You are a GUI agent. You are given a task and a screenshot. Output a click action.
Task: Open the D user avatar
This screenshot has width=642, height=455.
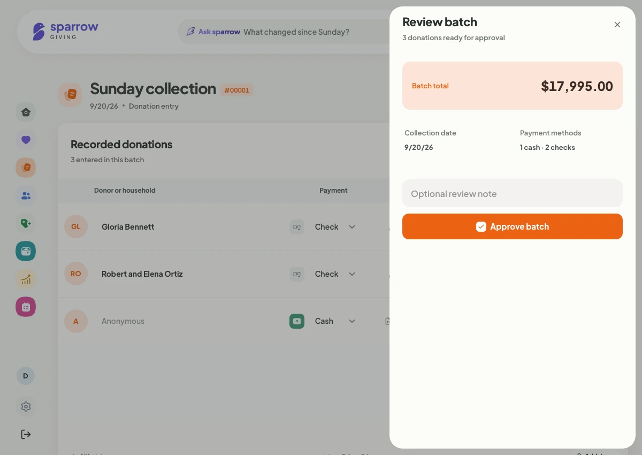pyautogui.click(x=26, y=376)
